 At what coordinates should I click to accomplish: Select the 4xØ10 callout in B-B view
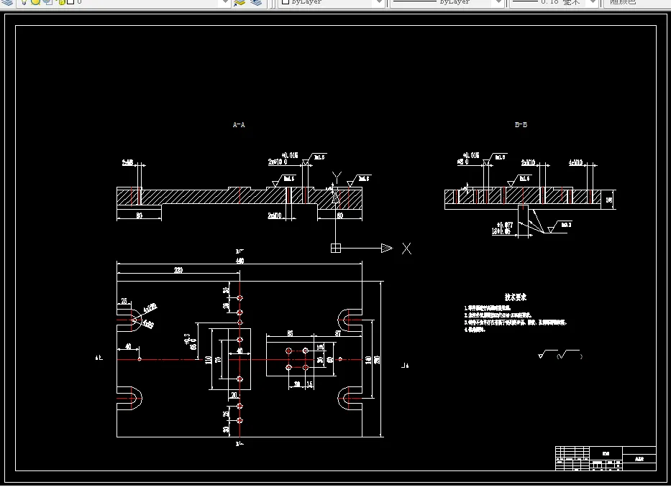[575, 162]
